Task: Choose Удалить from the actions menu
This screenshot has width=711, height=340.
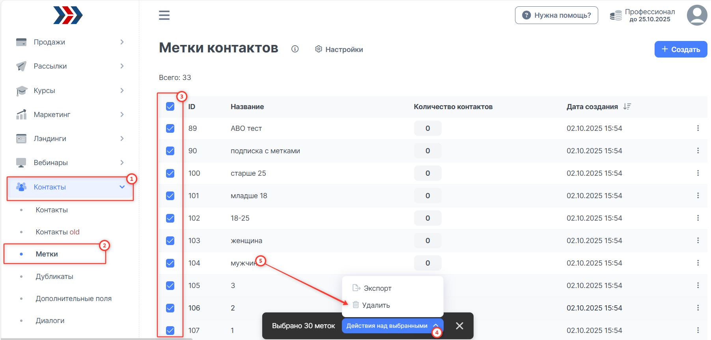Action: (x=375, y=305)
